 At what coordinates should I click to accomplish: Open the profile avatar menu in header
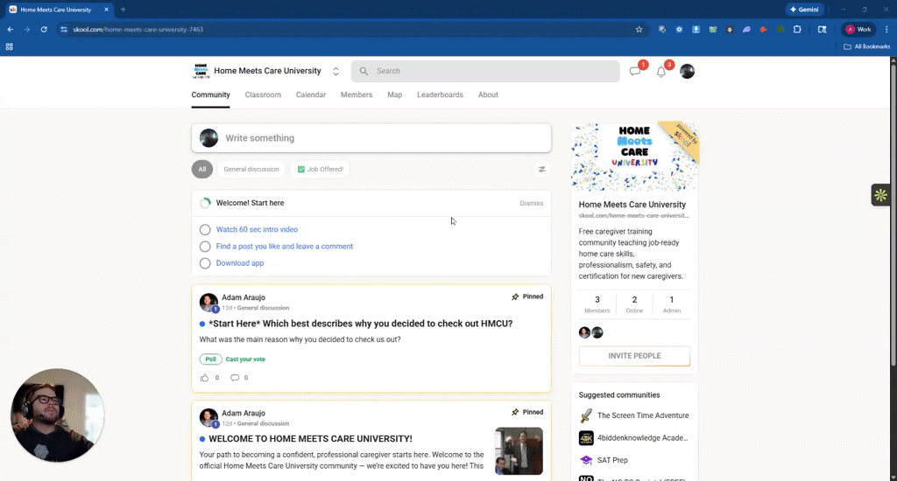point(687,72)
